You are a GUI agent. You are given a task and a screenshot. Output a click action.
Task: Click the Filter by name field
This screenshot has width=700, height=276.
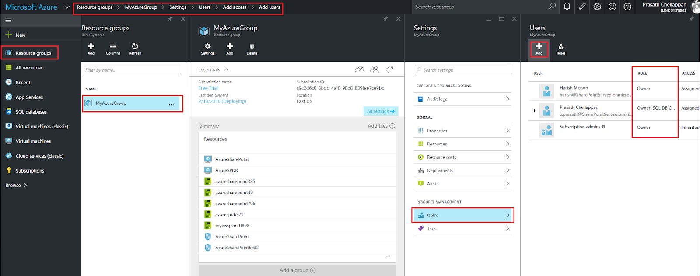coord(130,70)
